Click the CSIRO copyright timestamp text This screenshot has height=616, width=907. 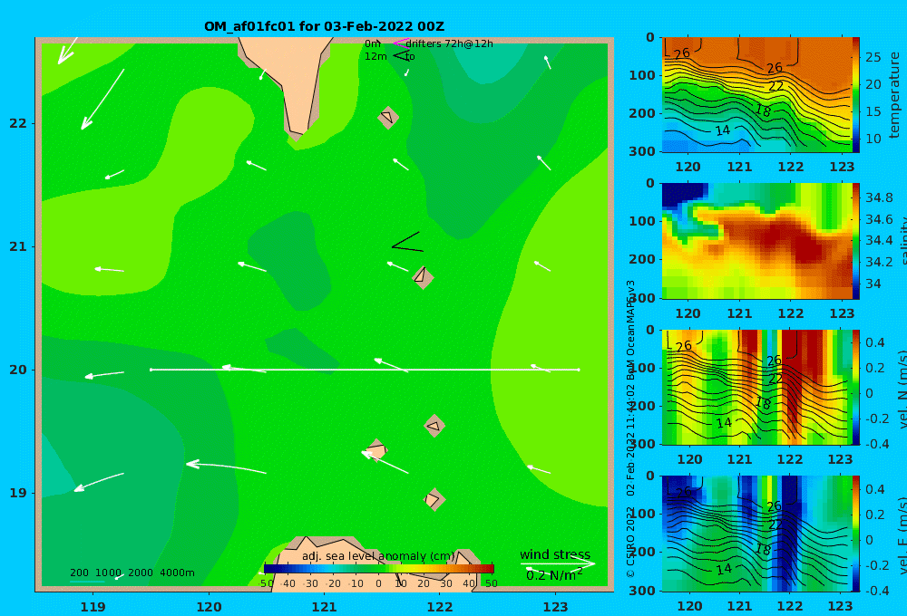[x=631, y=428]
